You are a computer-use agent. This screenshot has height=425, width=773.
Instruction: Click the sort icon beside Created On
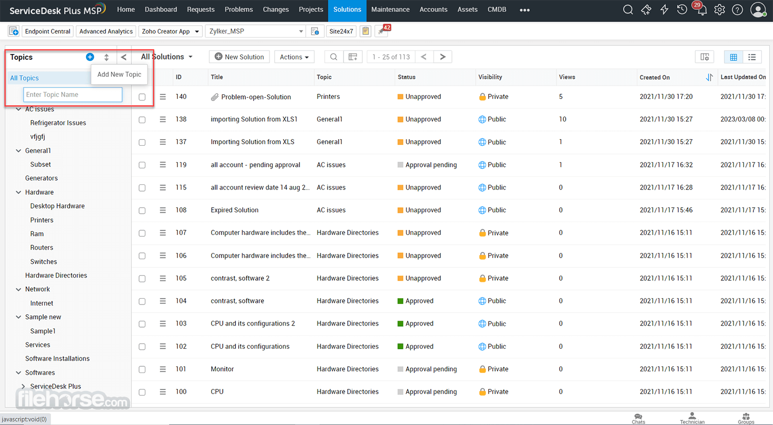pyautogui.click(x=709, y=77)
